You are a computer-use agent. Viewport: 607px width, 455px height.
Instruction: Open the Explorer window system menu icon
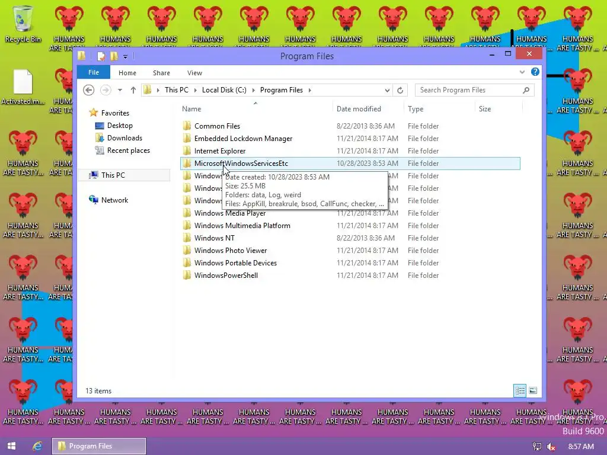pyautogui.click(x=82, y=56)
